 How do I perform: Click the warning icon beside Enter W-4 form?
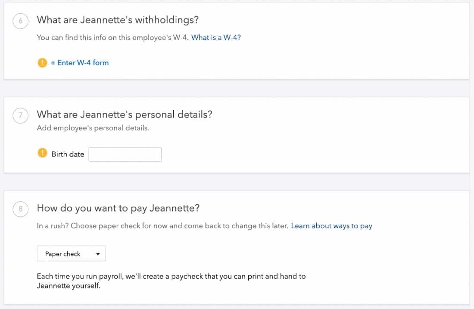pyautogui.click(x=42, y=62)
